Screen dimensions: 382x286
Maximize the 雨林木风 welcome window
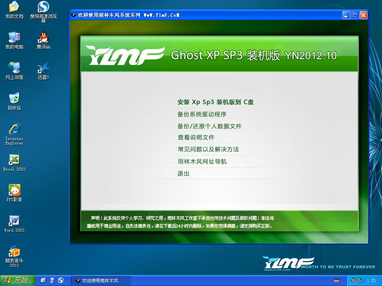click(355, 15)
